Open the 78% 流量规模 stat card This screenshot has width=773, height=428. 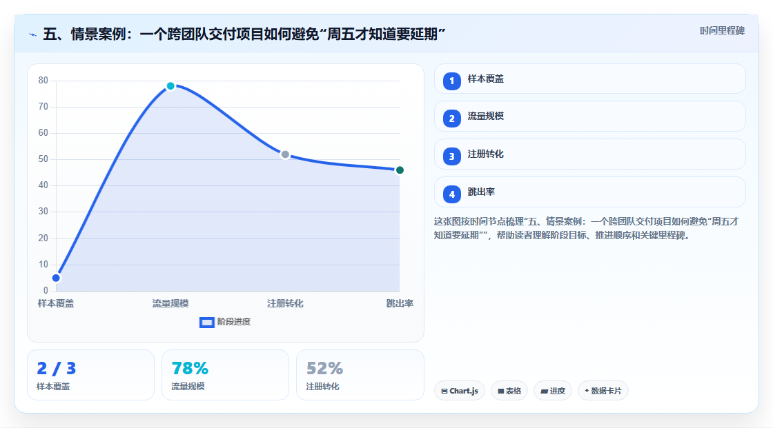(x=225, y=376)
